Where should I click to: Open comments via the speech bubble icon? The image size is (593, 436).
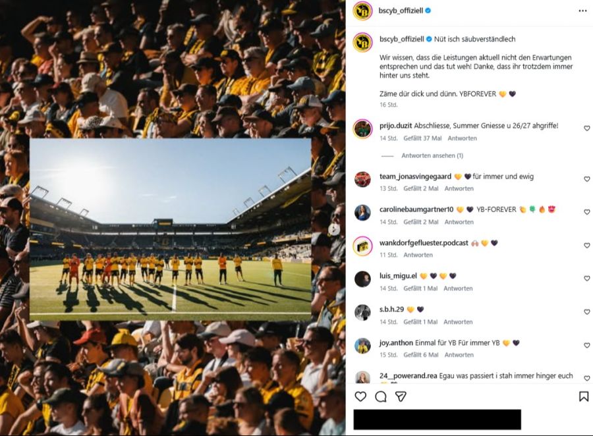[381, 396]
